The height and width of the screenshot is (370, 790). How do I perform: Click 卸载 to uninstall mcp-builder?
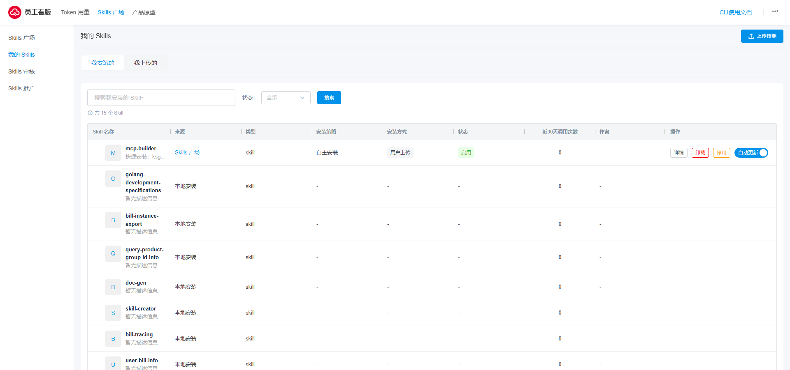(700, 153)
